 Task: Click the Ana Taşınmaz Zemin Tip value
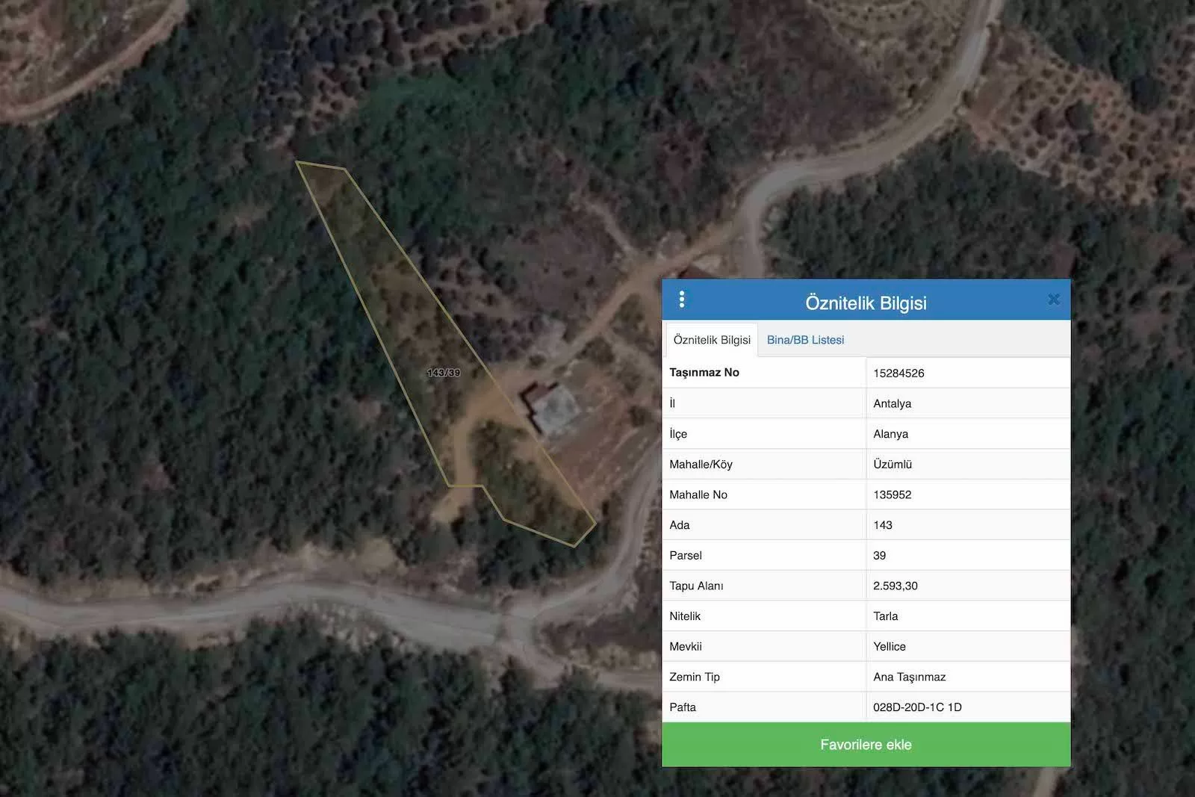(x=909, y=677)
